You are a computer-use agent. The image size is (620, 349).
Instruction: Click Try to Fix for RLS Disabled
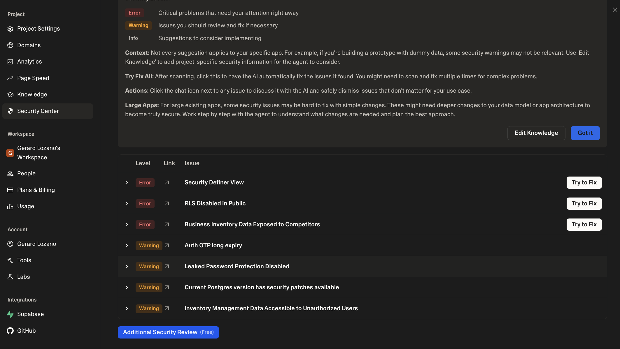tap(584, 203)
